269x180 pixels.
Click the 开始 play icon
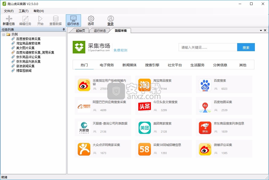40,18
